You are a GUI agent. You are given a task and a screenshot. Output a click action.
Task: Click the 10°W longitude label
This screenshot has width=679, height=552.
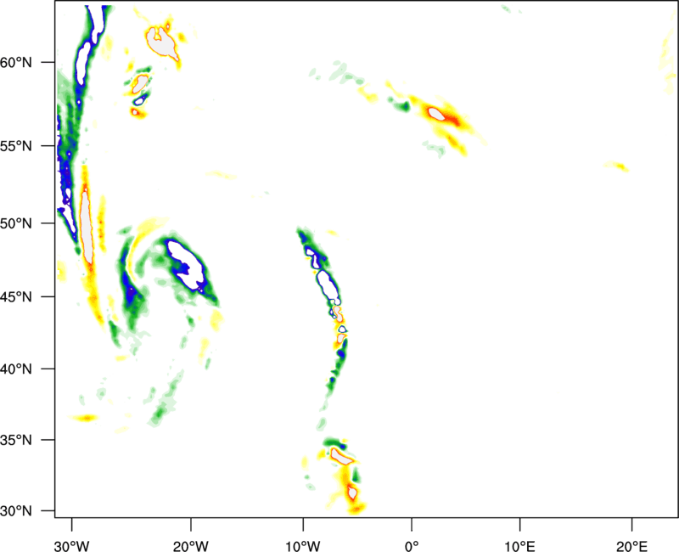click(303, 546)
